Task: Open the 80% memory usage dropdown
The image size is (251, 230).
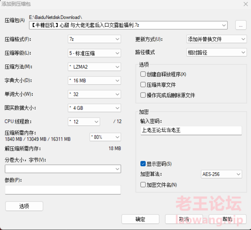Action: tap(105, 137)
